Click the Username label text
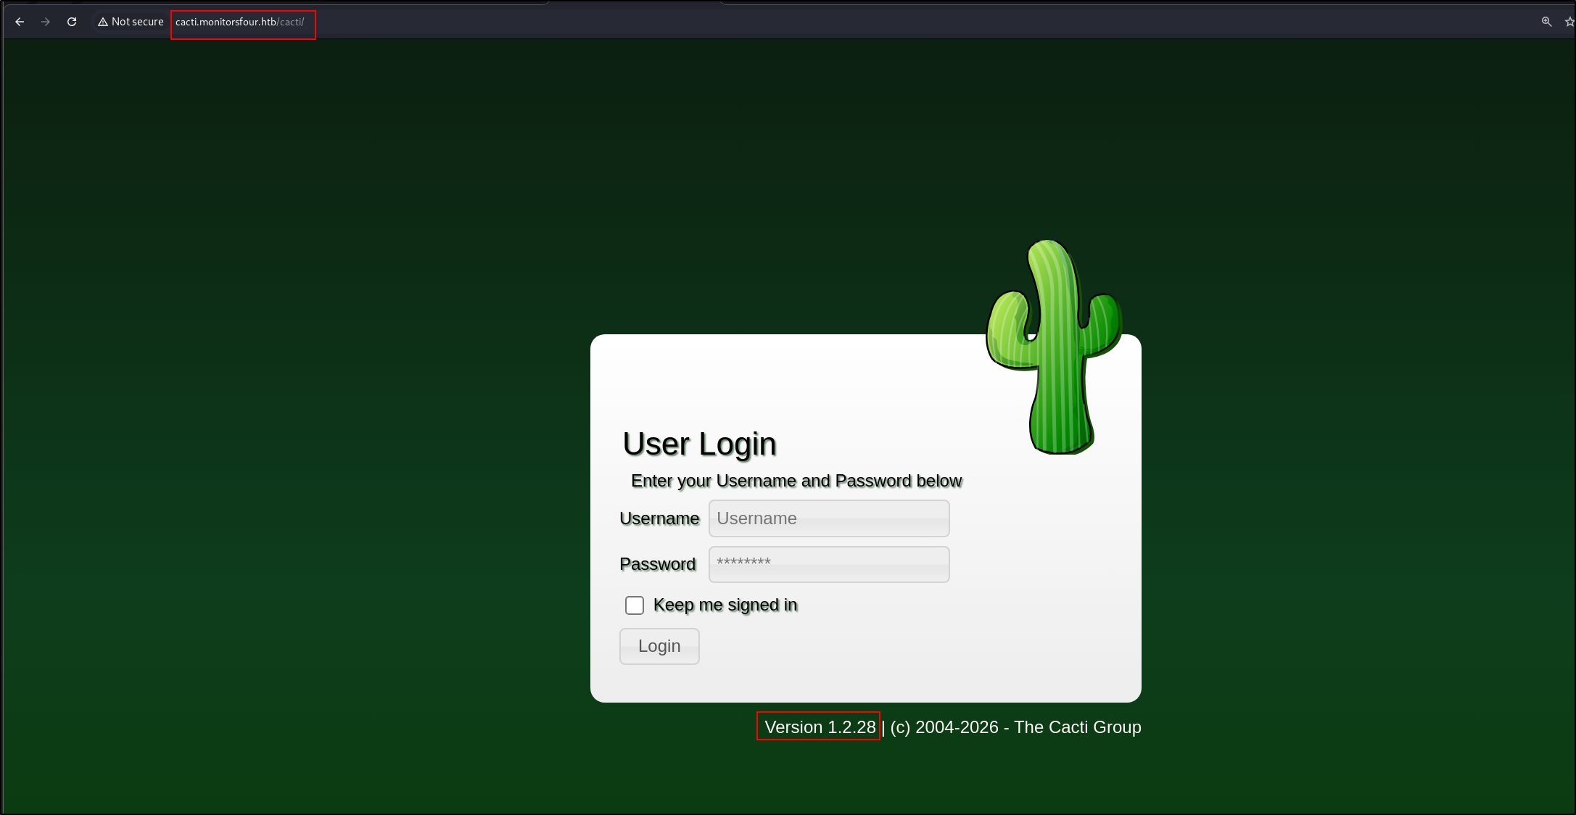The height and width of the screenshot is (815, 1576). pyautogui.click(x=659, y=518)
